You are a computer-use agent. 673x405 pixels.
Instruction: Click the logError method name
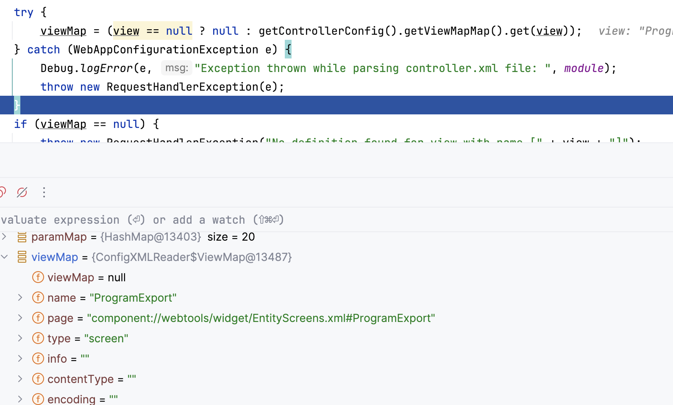(x=107, y=68)
